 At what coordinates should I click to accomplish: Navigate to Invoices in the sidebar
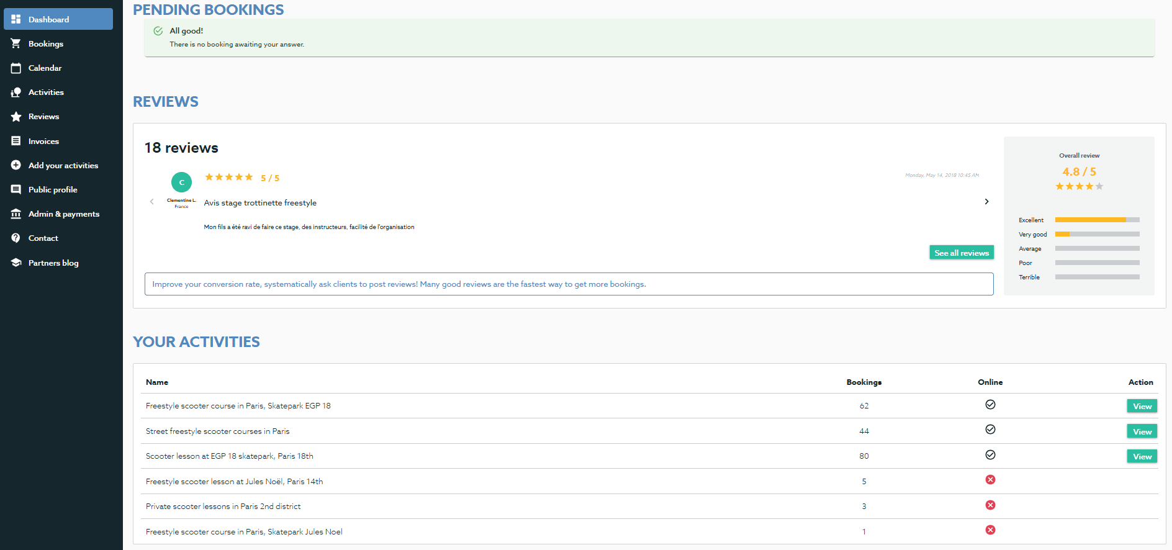[x=58, y=141]
